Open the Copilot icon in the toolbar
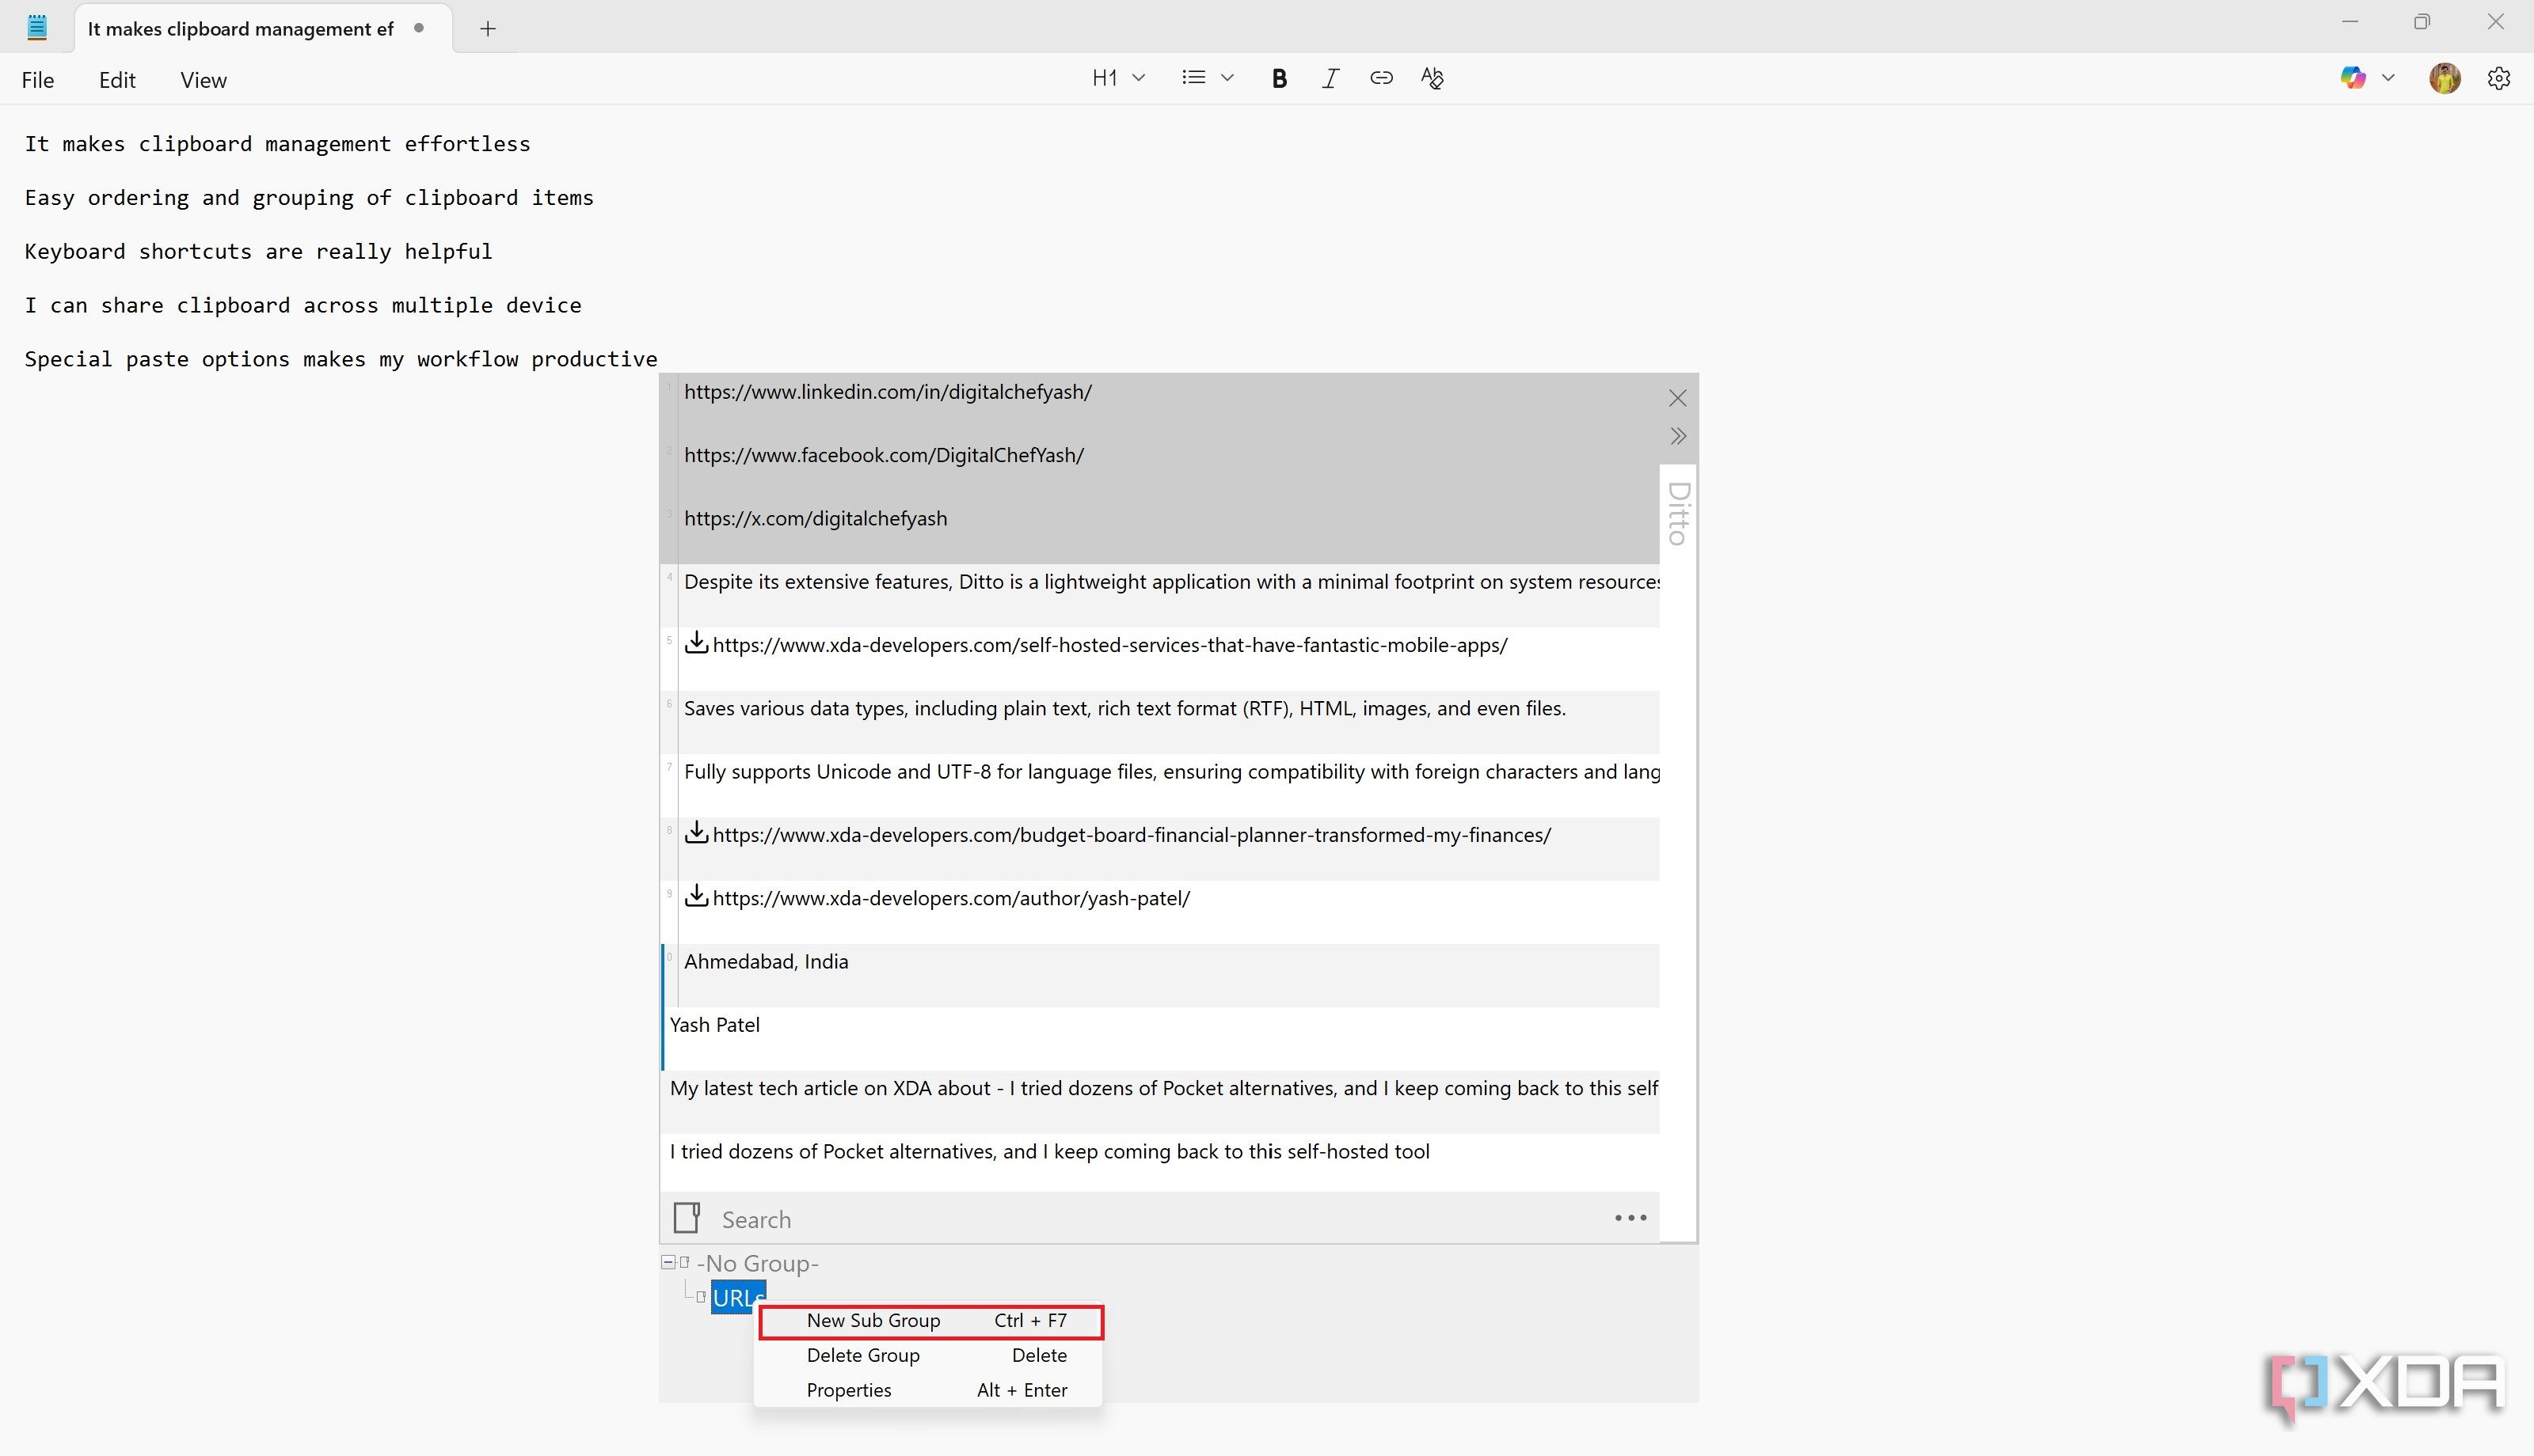Viewport: 2534px width, 1456px height. pos(2352,78)
